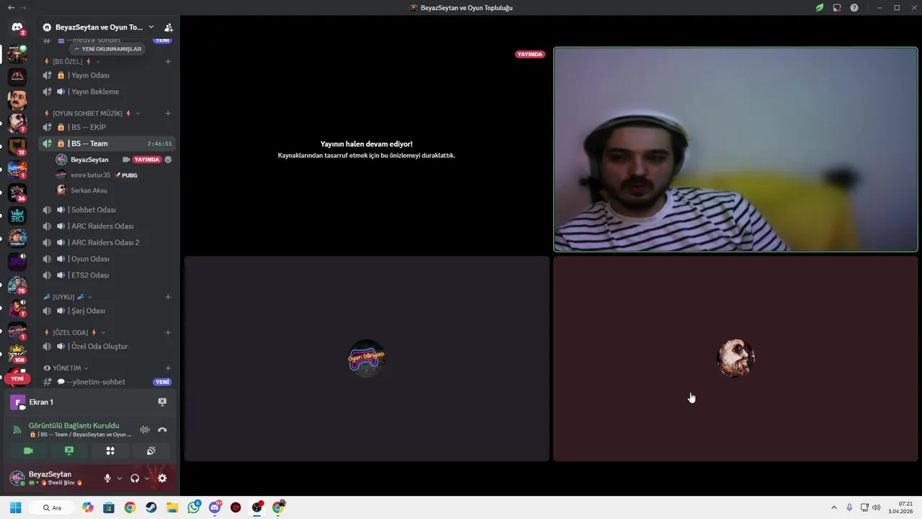
Task: Join the Yayın Bekleme voice channel
Action: (107, 92)
